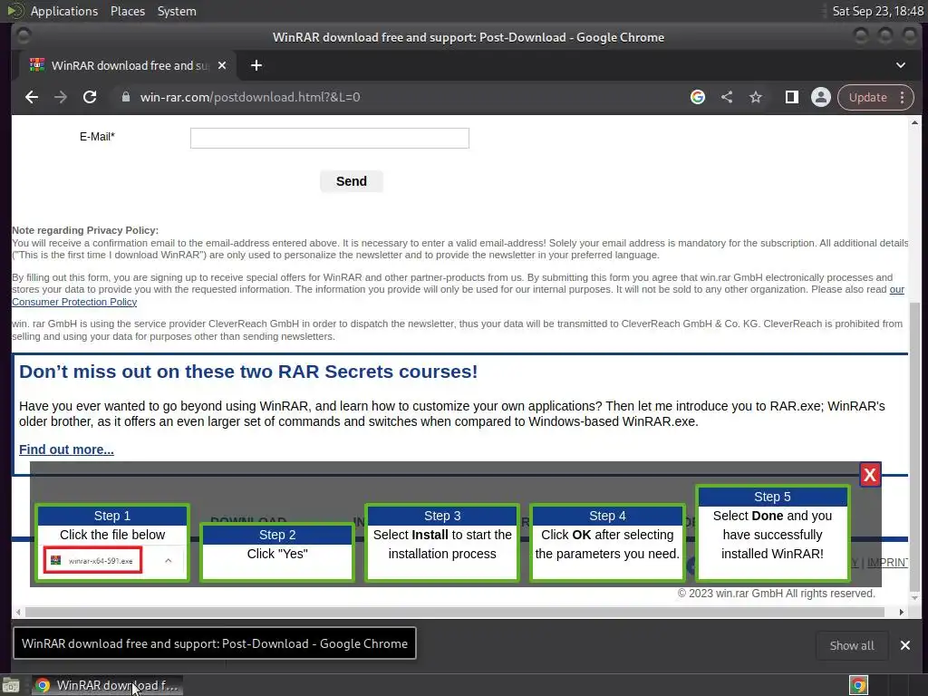Open Chrome profile avatar menu

pos(821,97)
